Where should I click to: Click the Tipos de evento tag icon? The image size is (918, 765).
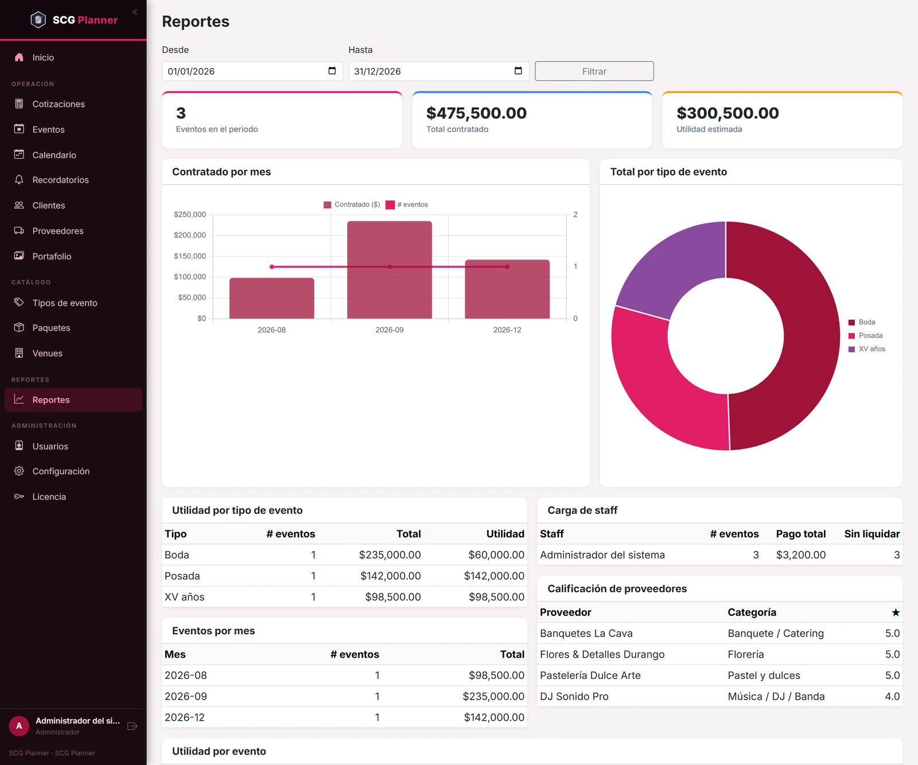pos(19,302)
